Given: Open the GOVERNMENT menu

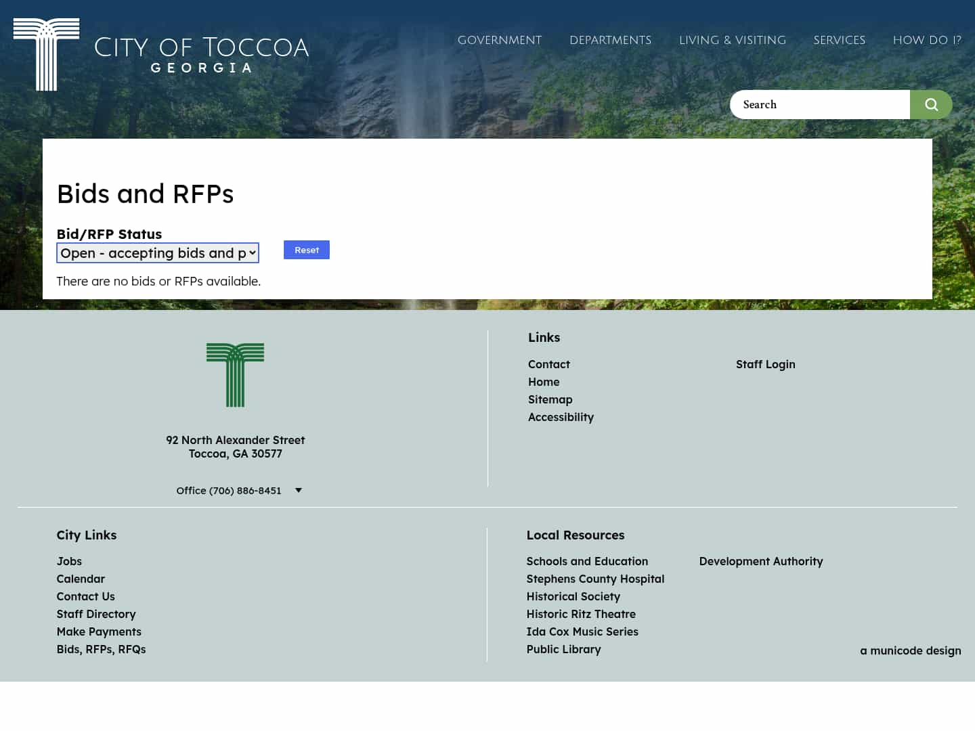Looking at the screenshot, I should 500,40.
